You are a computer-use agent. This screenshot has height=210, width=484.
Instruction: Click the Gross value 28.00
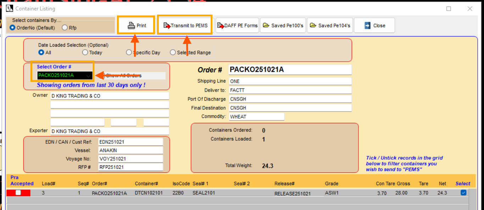coord(402,193)
